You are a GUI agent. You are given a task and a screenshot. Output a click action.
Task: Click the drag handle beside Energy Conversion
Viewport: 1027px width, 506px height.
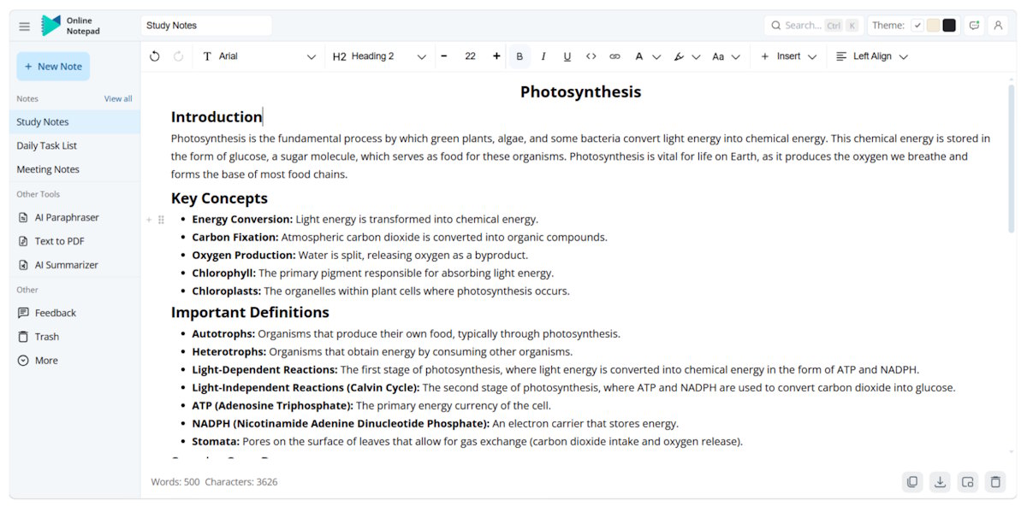coord(161,220)
